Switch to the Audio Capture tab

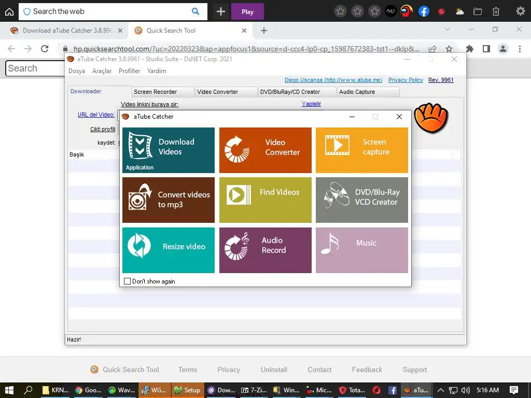pos(368,92)
